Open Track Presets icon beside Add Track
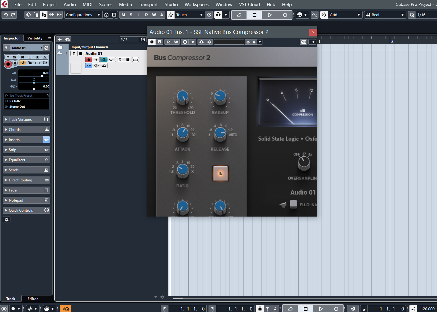 pos(68,39)
